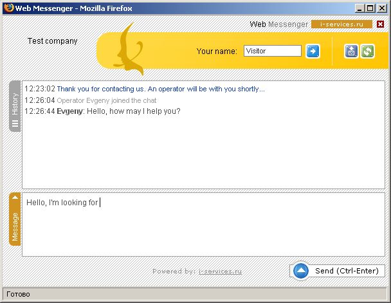Screen dimensions: 391x303
Task: Minimize the Firefox window
Action: tap(360, 8)
